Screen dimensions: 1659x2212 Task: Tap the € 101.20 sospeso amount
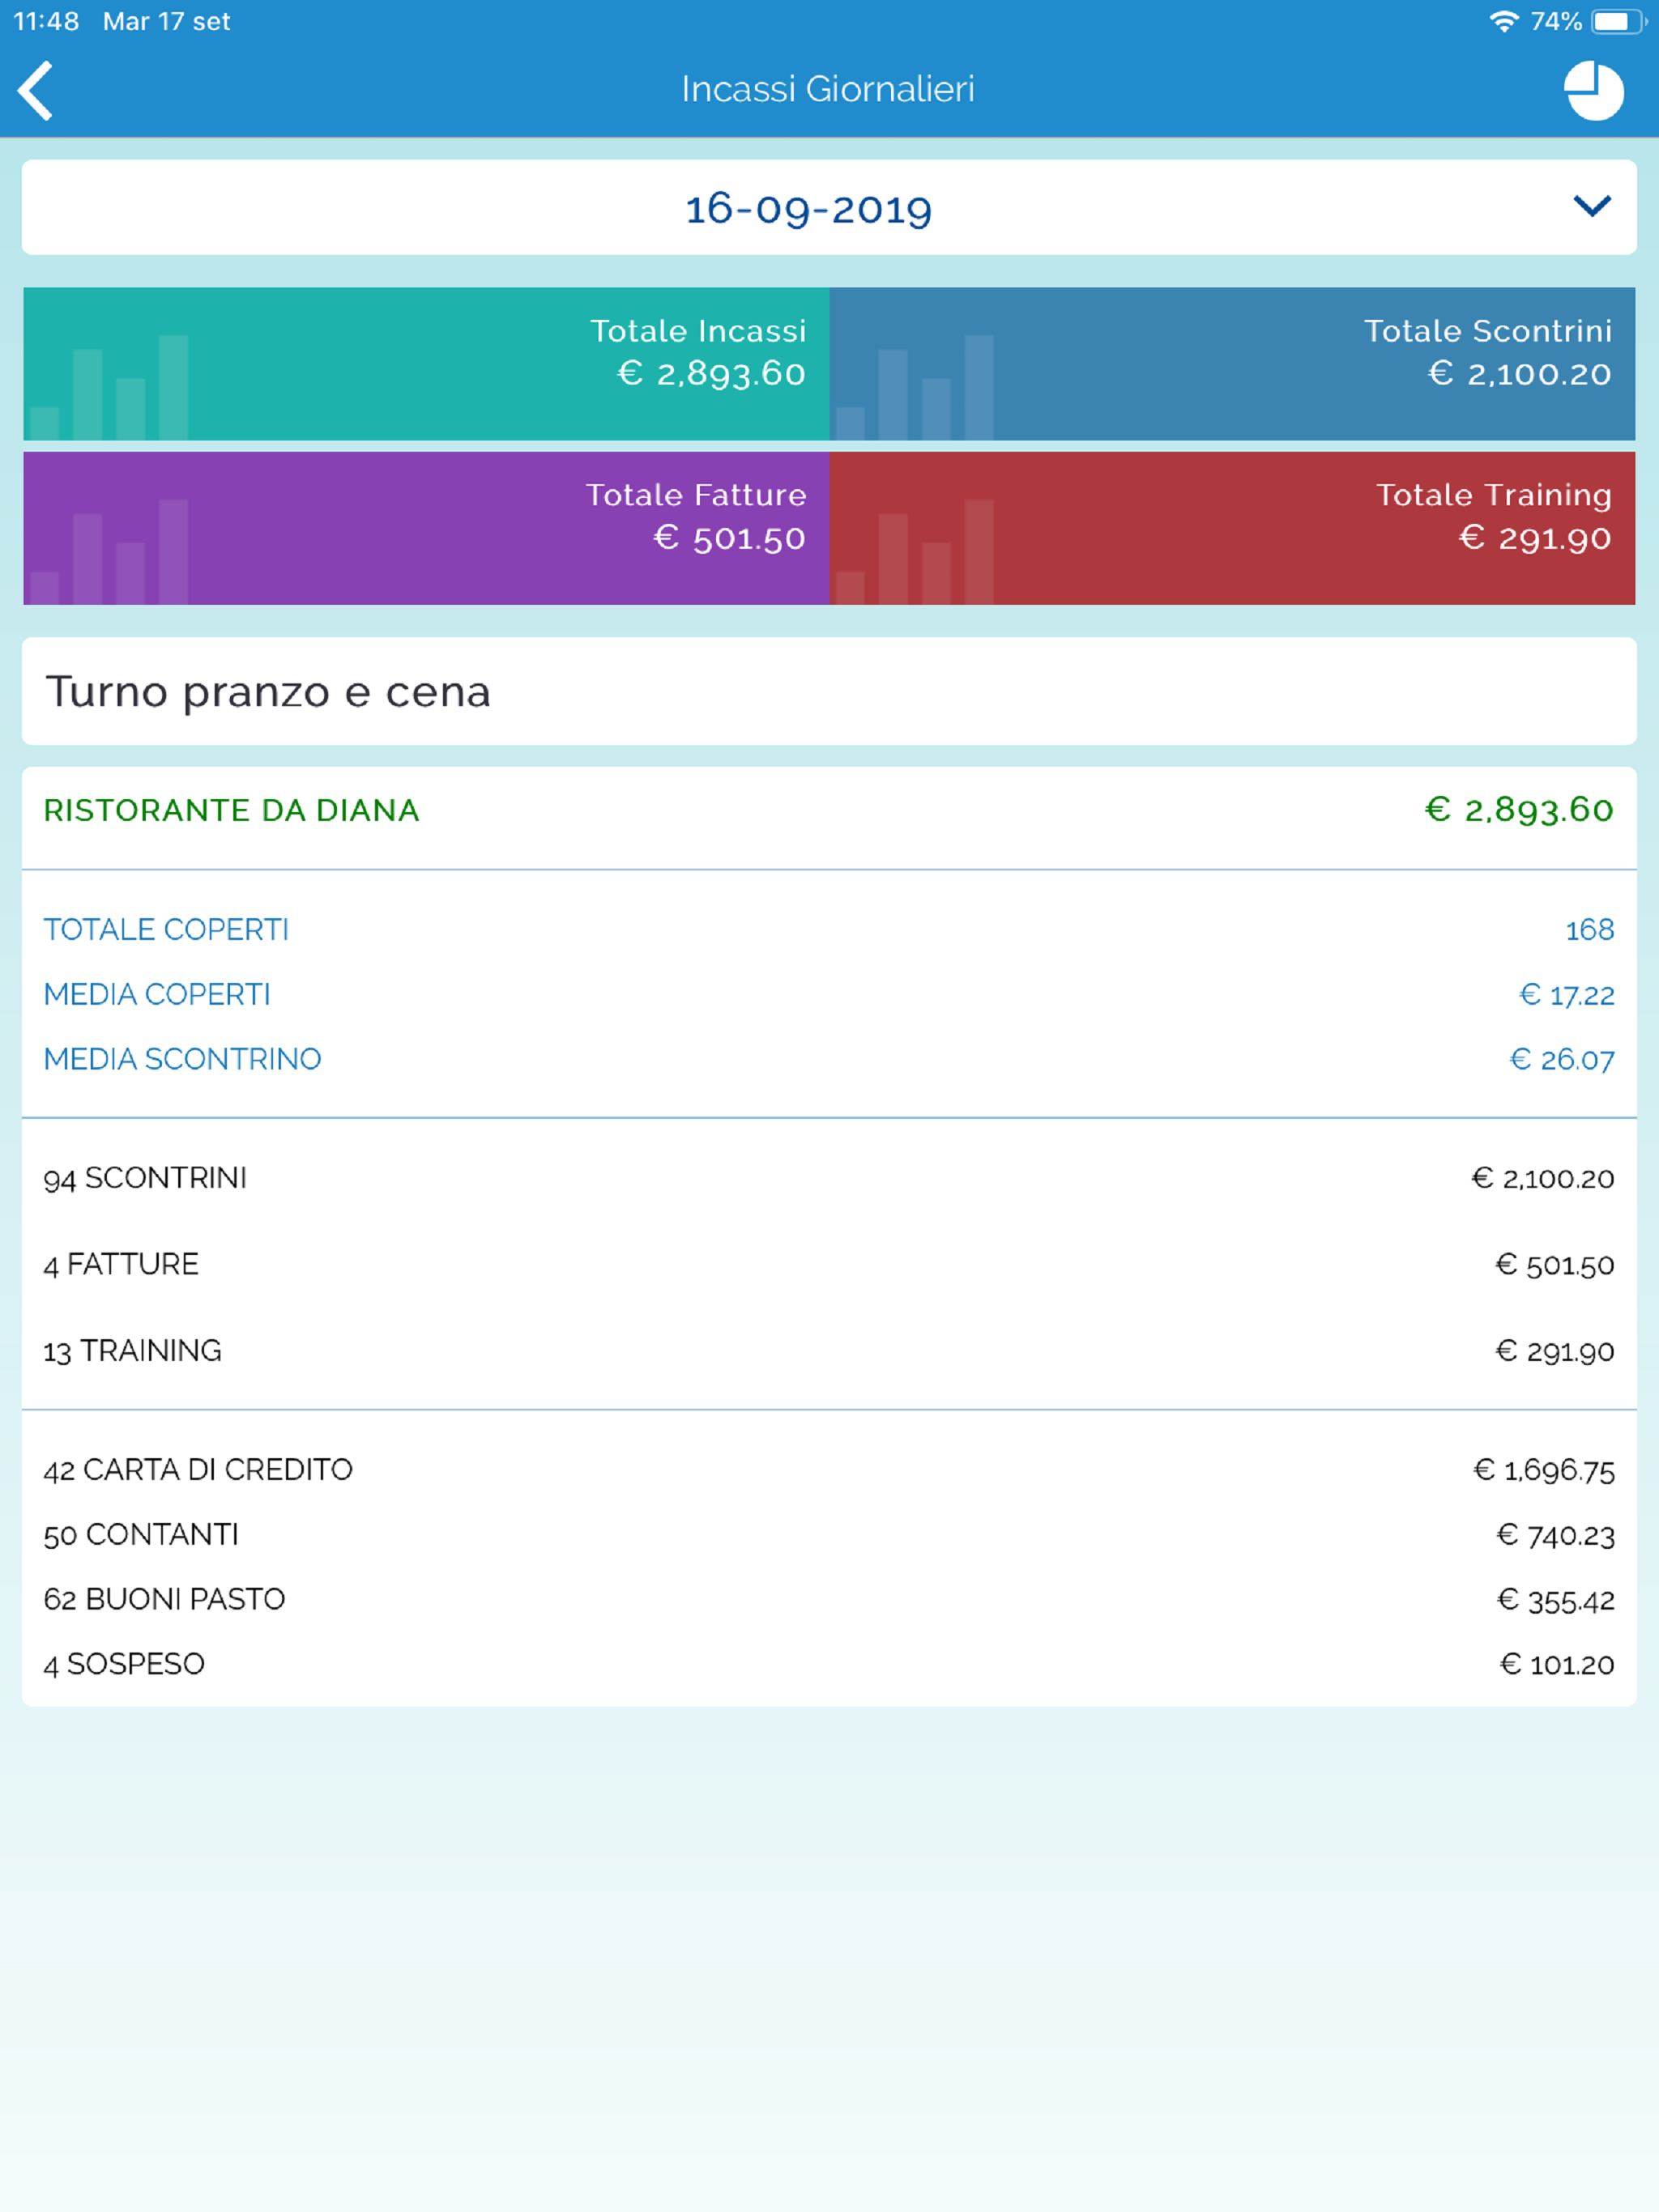(x=1557, y=1664)
